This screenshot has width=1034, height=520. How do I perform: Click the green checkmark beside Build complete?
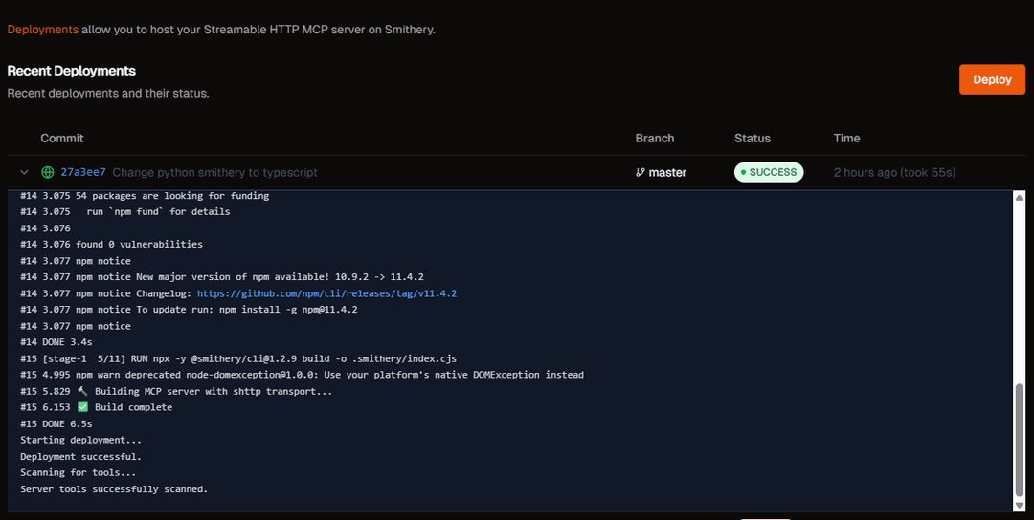[x=82, y=407]
